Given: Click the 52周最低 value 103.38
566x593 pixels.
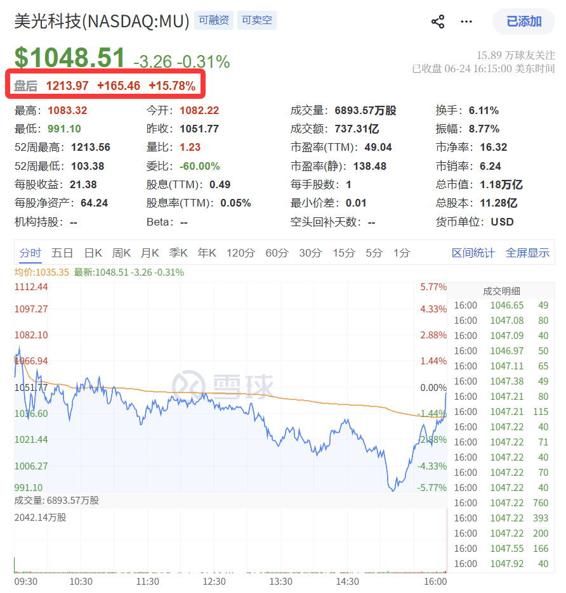Looking at the screenshot, I should (x=88, y=166).
